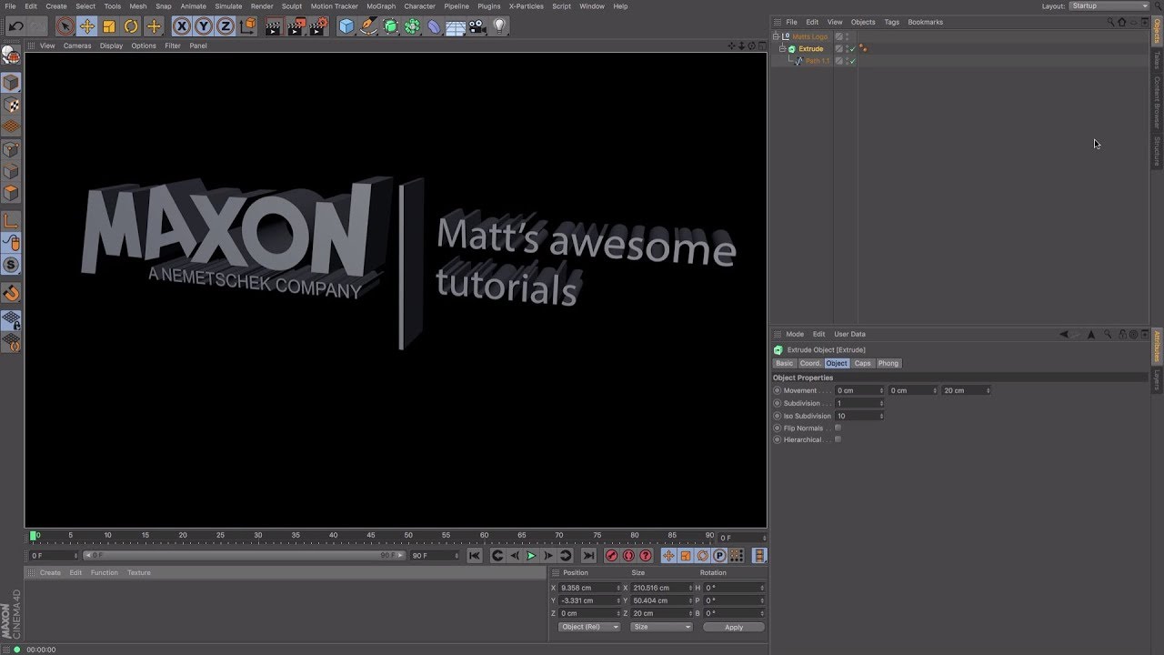Switch to the Coord. tab

click(810, 363)
